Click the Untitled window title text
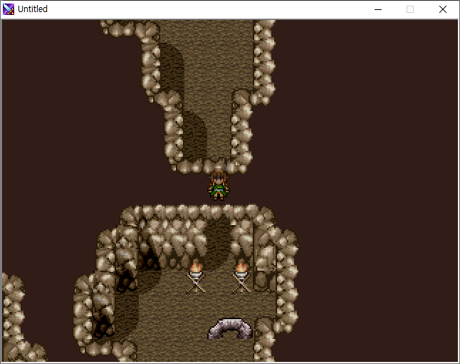This screenshot has width=460, height=364. pyautogui.click(x=33, y=9)
